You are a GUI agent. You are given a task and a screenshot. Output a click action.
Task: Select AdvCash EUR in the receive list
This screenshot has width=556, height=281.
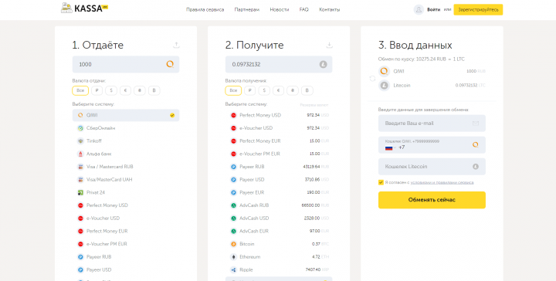tap(279, 231)
